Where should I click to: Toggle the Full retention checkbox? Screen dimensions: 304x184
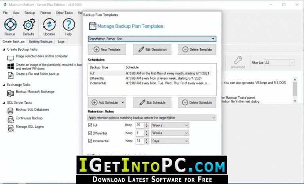[x=90, y=125]
